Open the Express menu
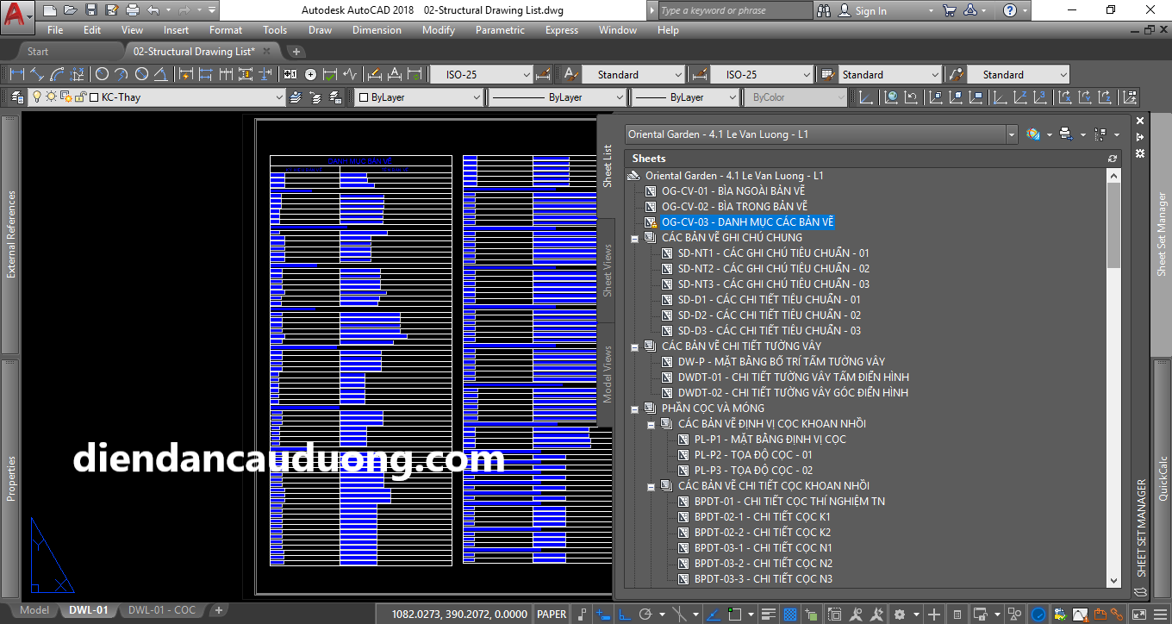The image size is (1172, 624). tap(562, 30)
